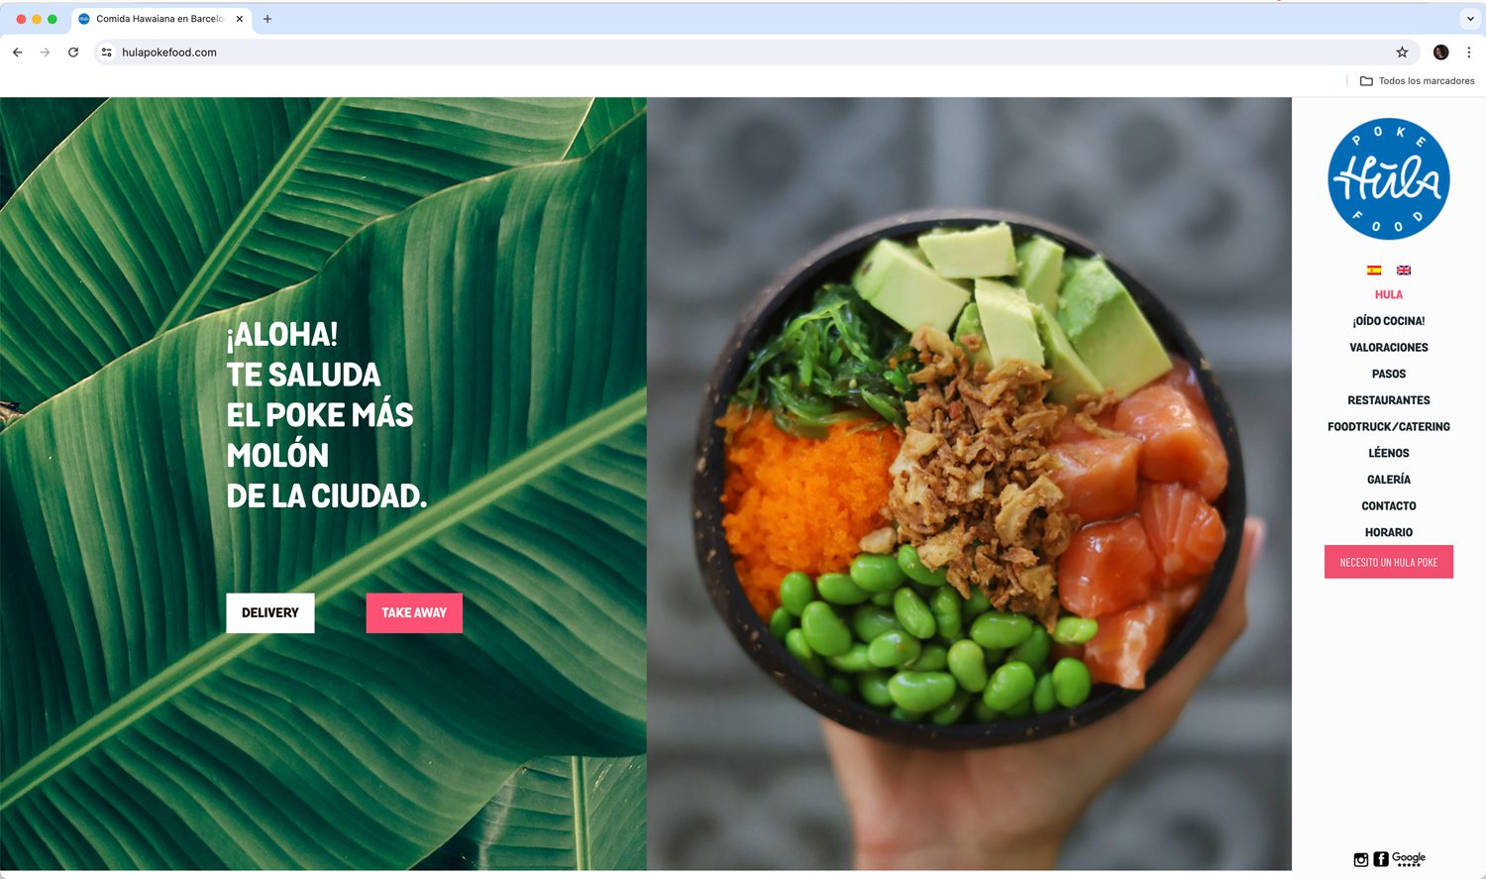Click the DELIVERY button
Screen dimensions: 1486x879
[x=270, y=613]
